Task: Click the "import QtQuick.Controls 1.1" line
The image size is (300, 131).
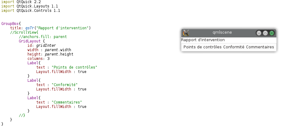Action: pos(31,11)
